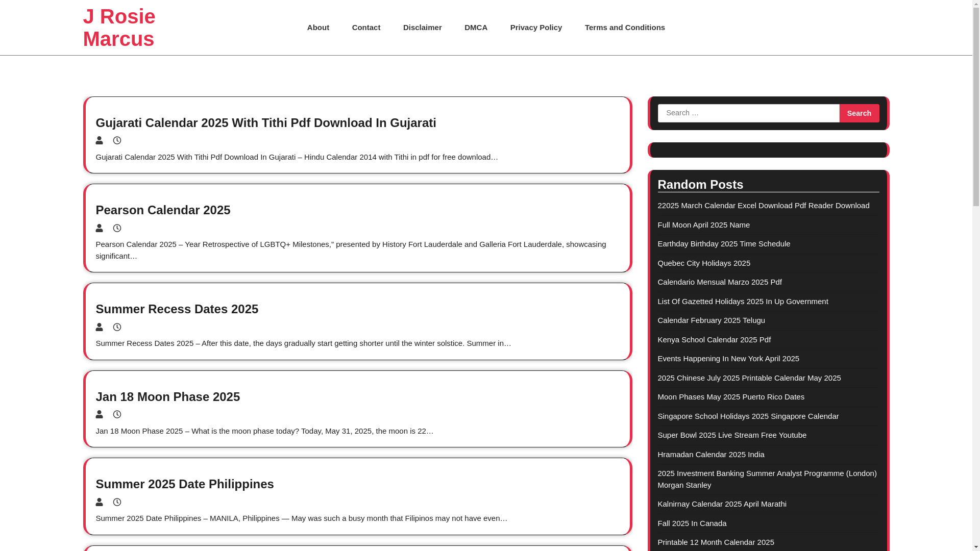The width and height of the screenshot is (980, 551).
Task: Open Gujarati Calendar 2025 With Tithi post
Action: [x=265, y=123]
